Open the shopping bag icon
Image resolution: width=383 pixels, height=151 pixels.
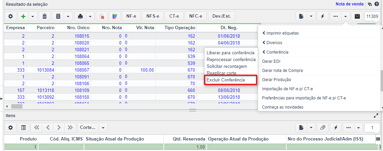(x=357, y=16)
